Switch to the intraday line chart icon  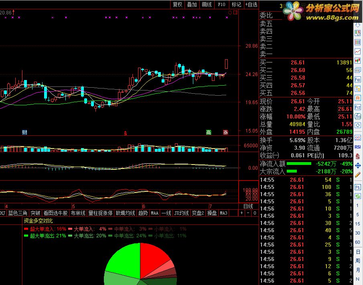[358, 52]
